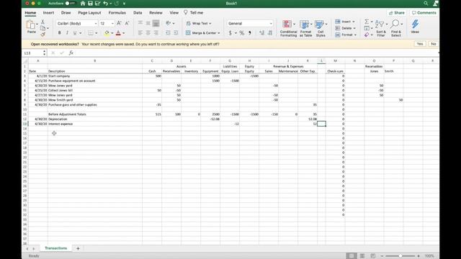Click No on recovered workbooks bar
Screen dimensions: 461x259
pyautogui.click(x=434, y=44)
